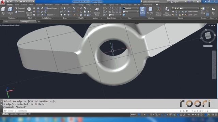
Task: Click the Move tool in Modify panel
Action: tap(81, 8)
